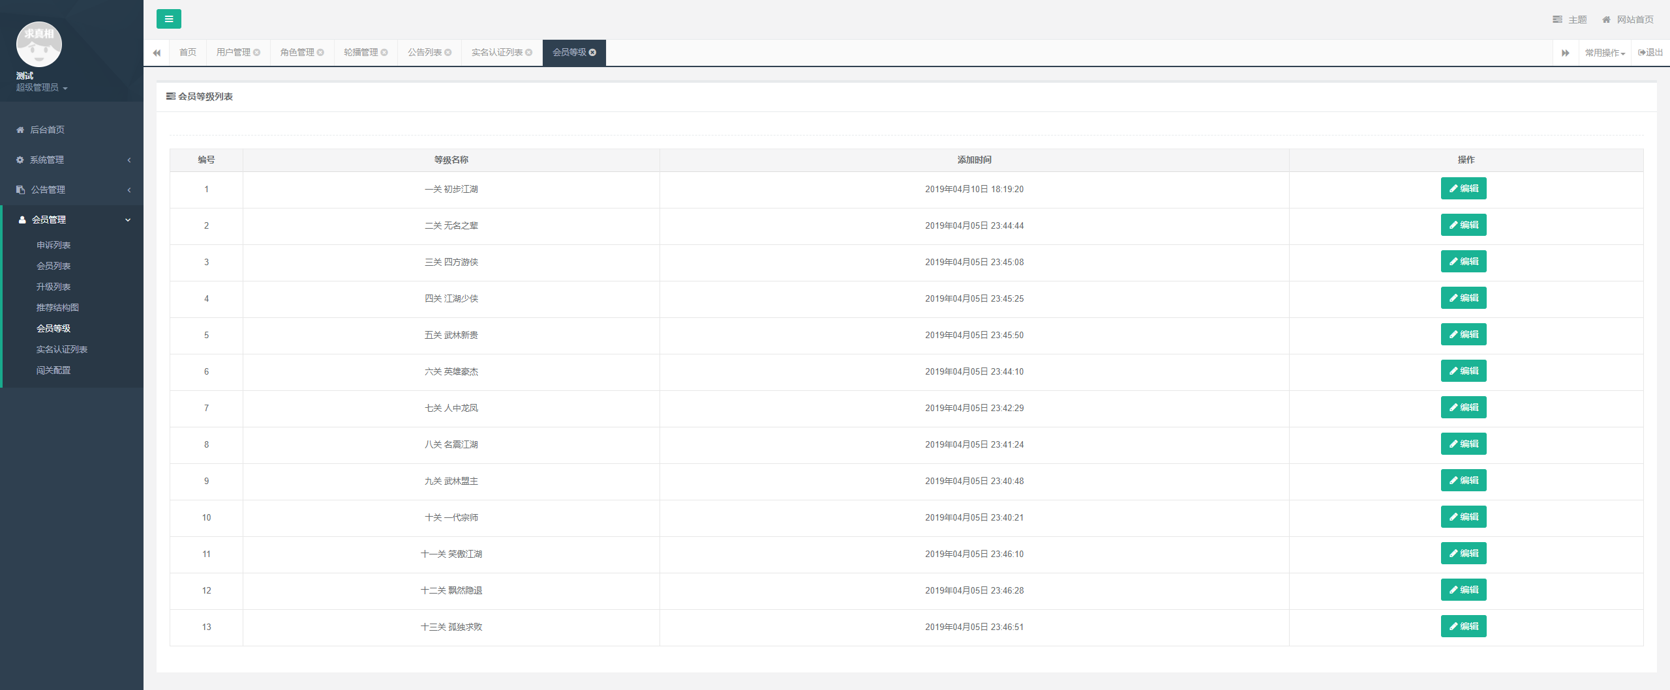
Task: Go to 网站首页 via the home icon
Action: click(1628, 20)
